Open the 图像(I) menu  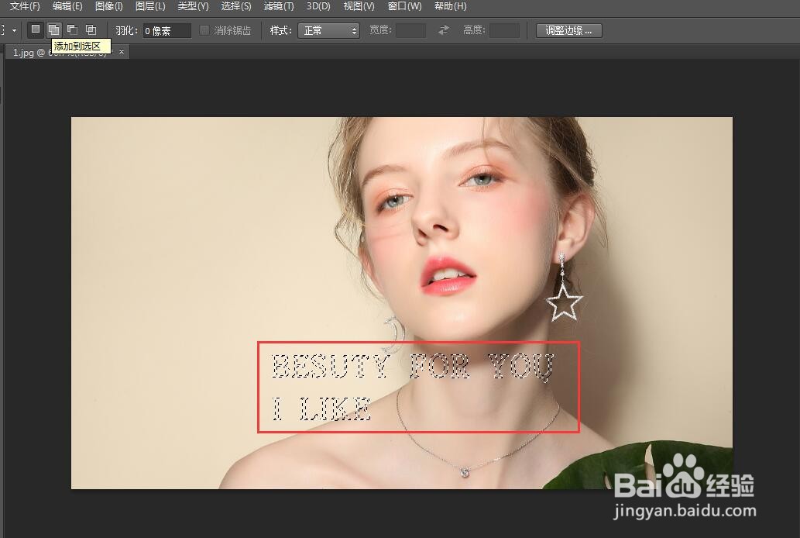(108, 6)
